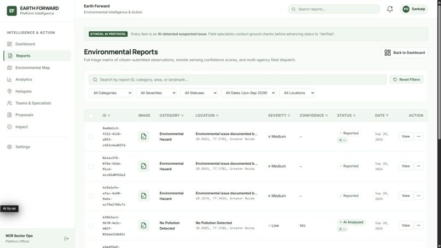
Task: Open the All Categories dropdown
Action: 111,93
